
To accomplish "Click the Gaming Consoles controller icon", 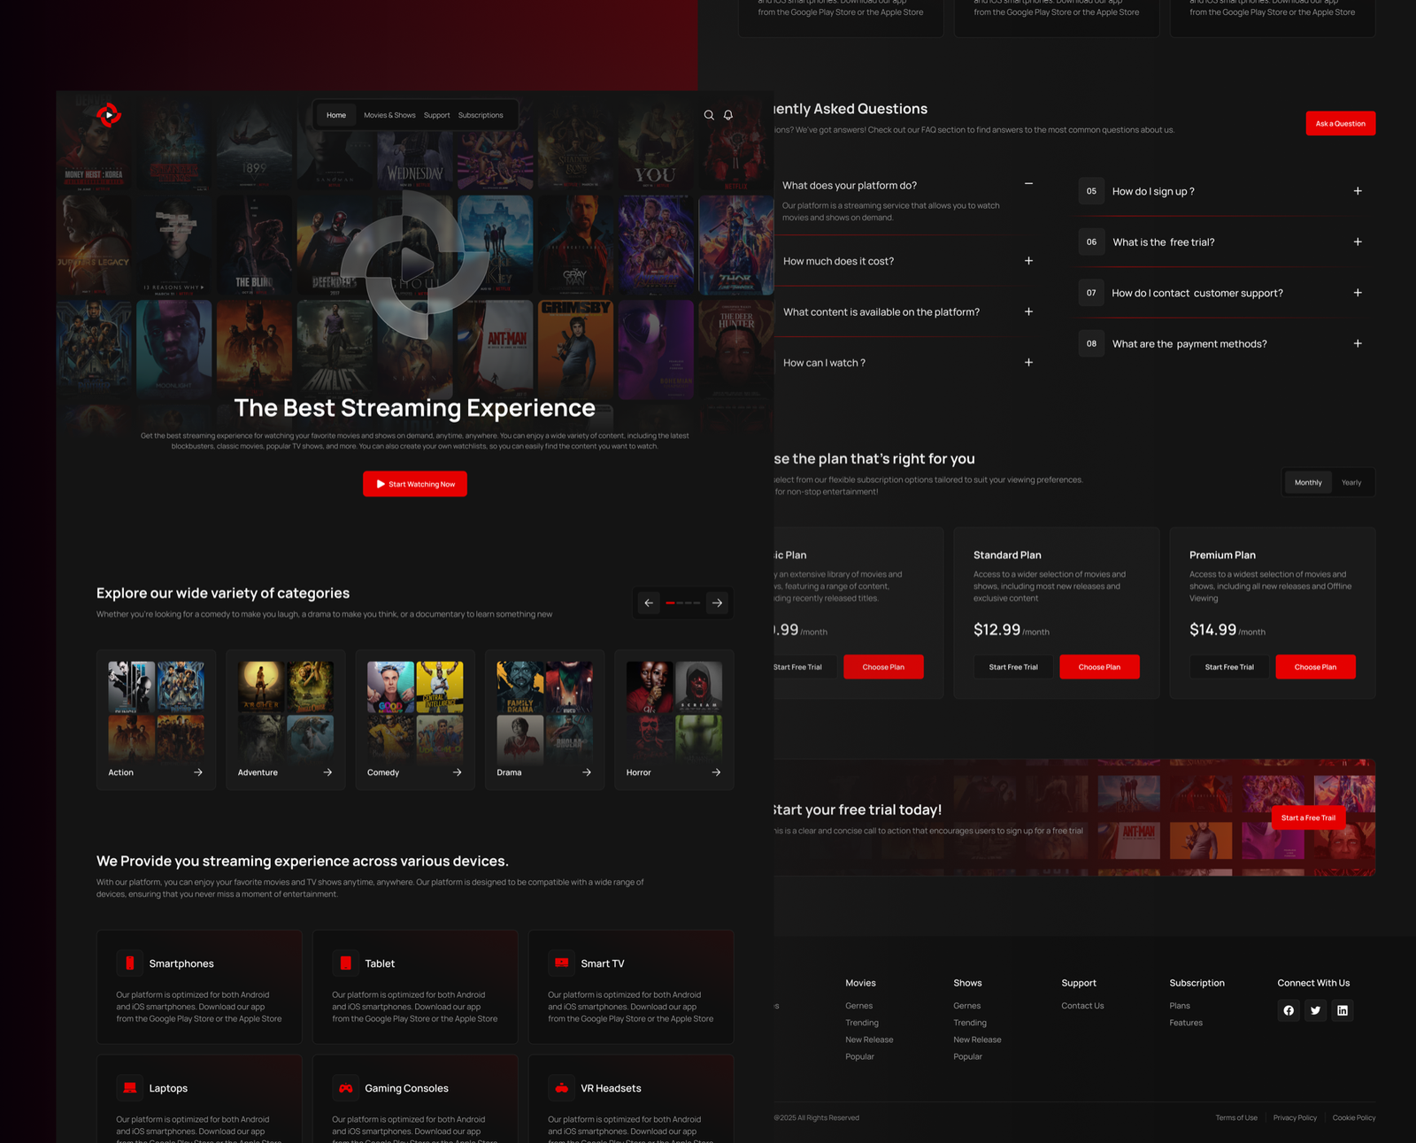I will coord(345,1087).
